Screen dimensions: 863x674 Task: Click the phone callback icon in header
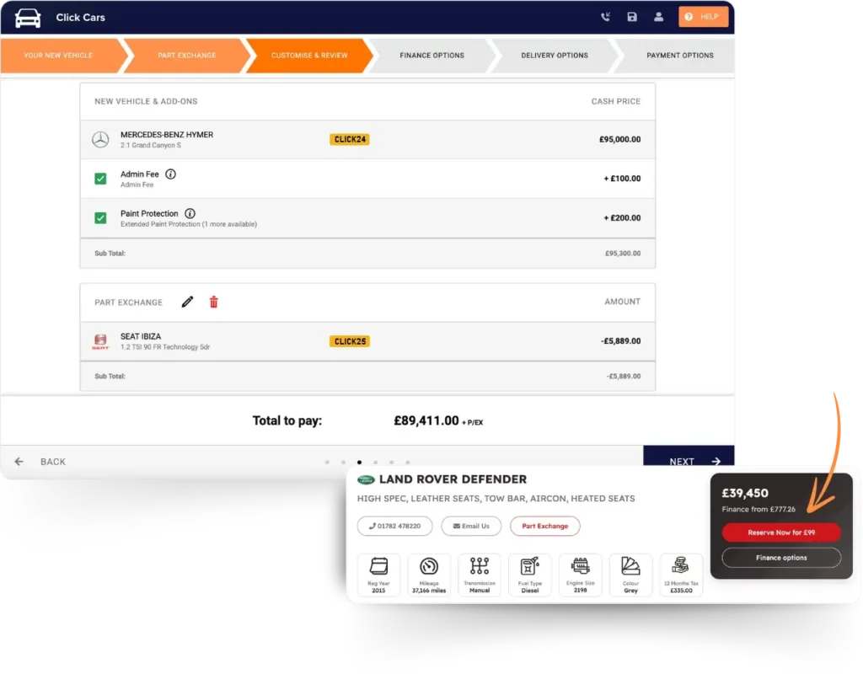tap(605, 17)
